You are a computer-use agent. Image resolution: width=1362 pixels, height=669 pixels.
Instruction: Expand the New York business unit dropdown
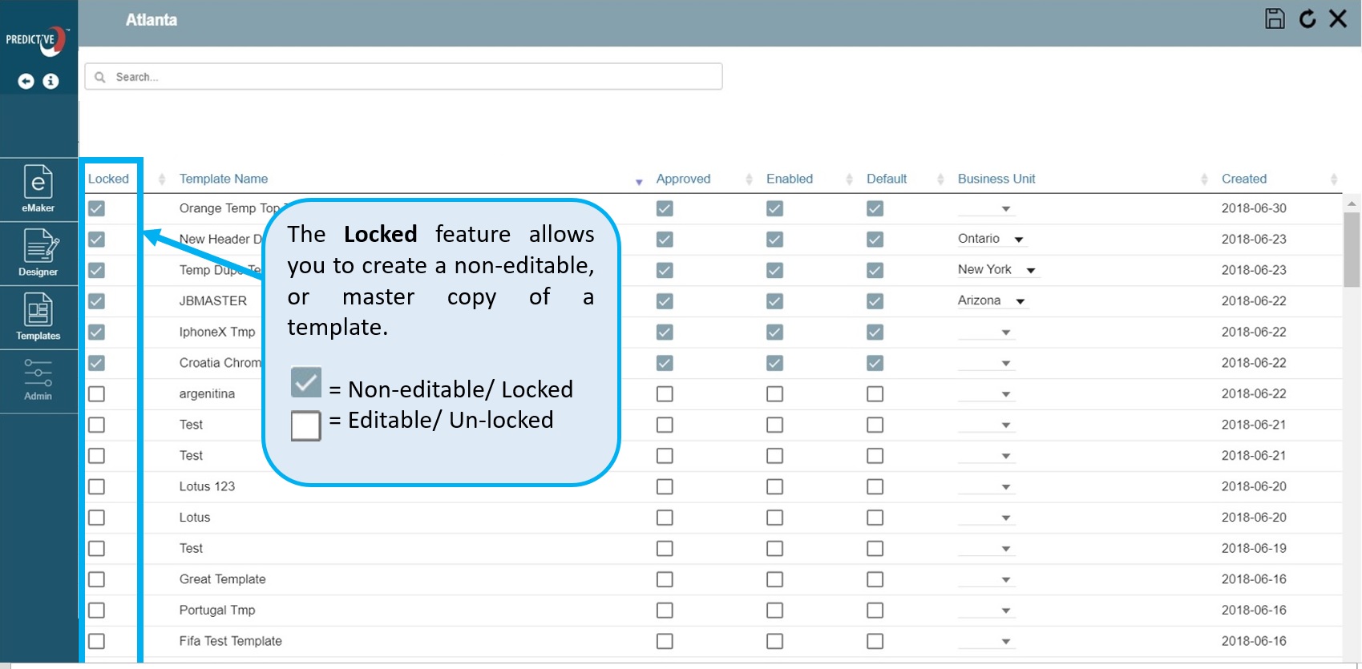click(1031, 270)
